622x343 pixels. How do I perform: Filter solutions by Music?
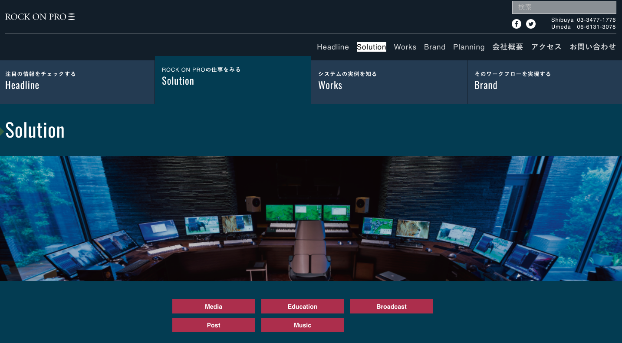[x=303, y=325]
